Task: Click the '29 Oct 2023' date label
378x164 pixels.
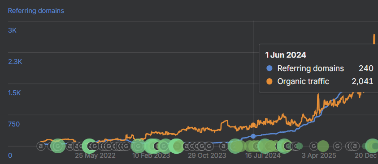Action: pyautogui.click(x=207, y=156)
